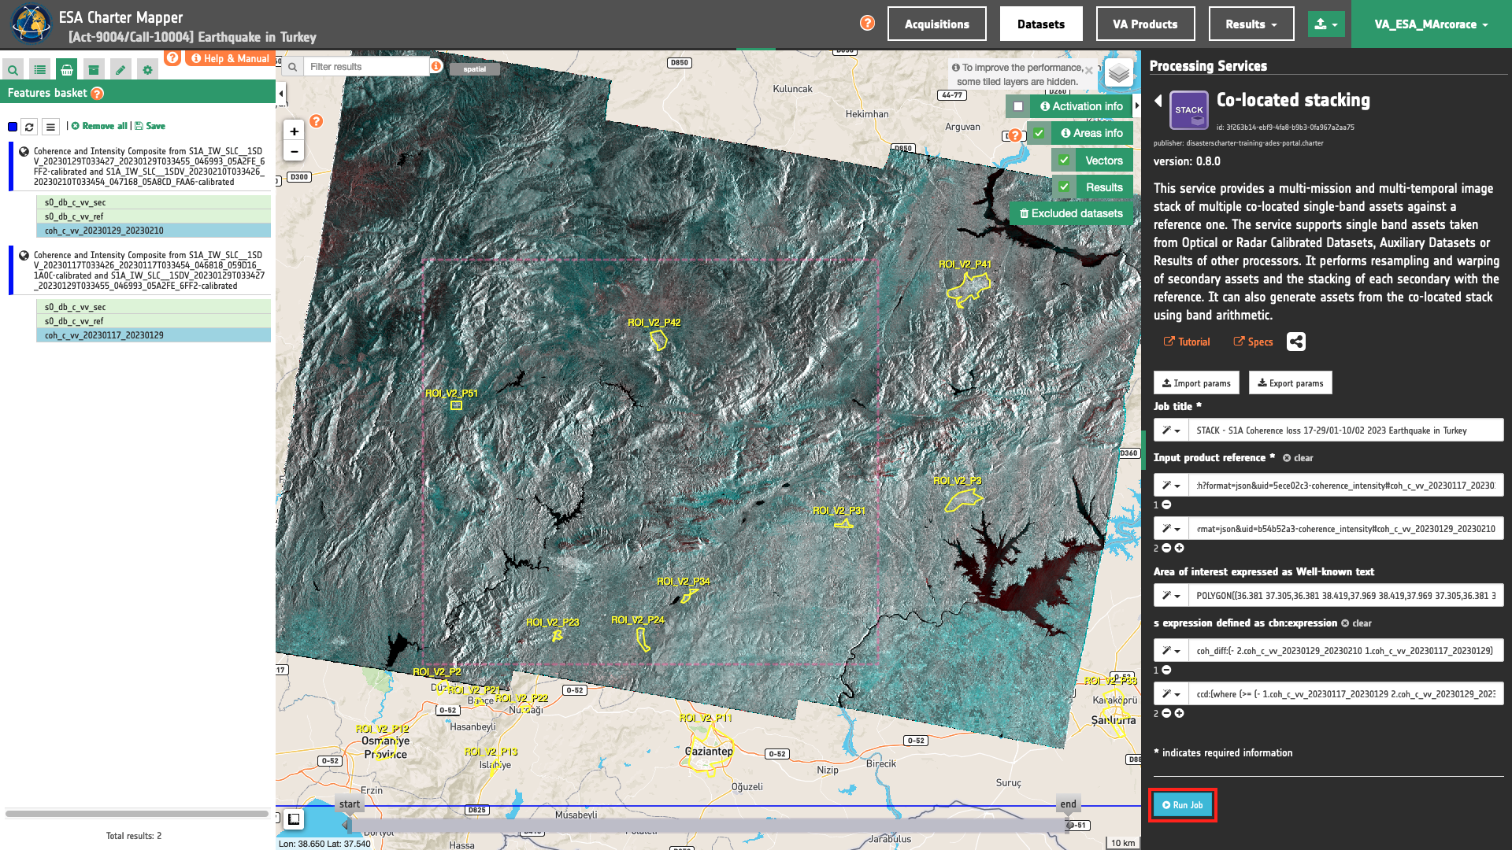Open the VA_ESA_MArcorace user menu

click(1431, 24)
